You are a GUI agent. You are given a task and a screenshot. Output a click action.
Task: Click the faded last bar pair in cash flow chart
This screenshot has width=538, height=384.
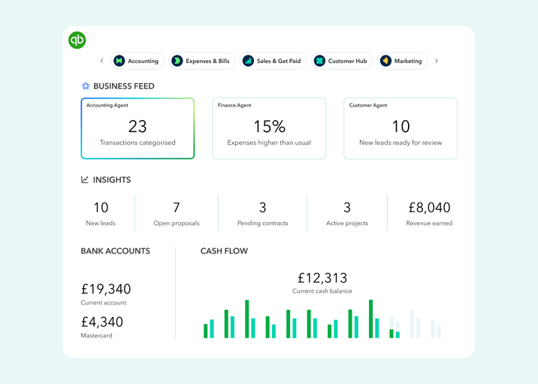436,328
